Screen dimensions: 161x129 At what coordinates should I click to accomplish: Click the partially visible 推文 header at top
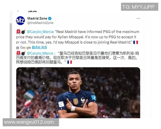32,11
